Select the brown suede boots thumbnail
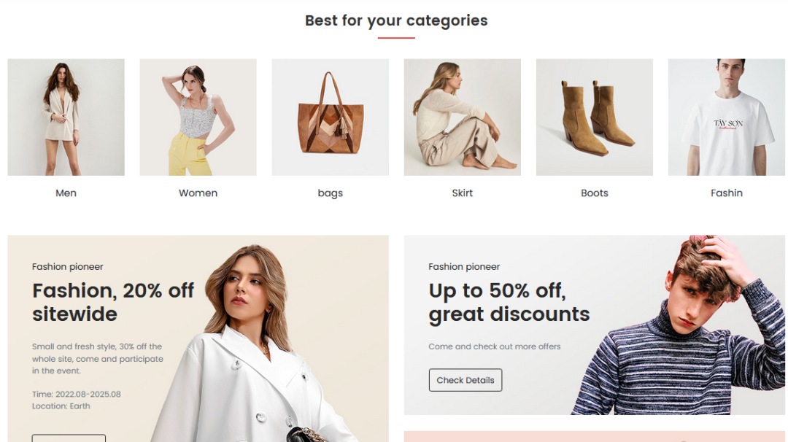 pos(595,117)
